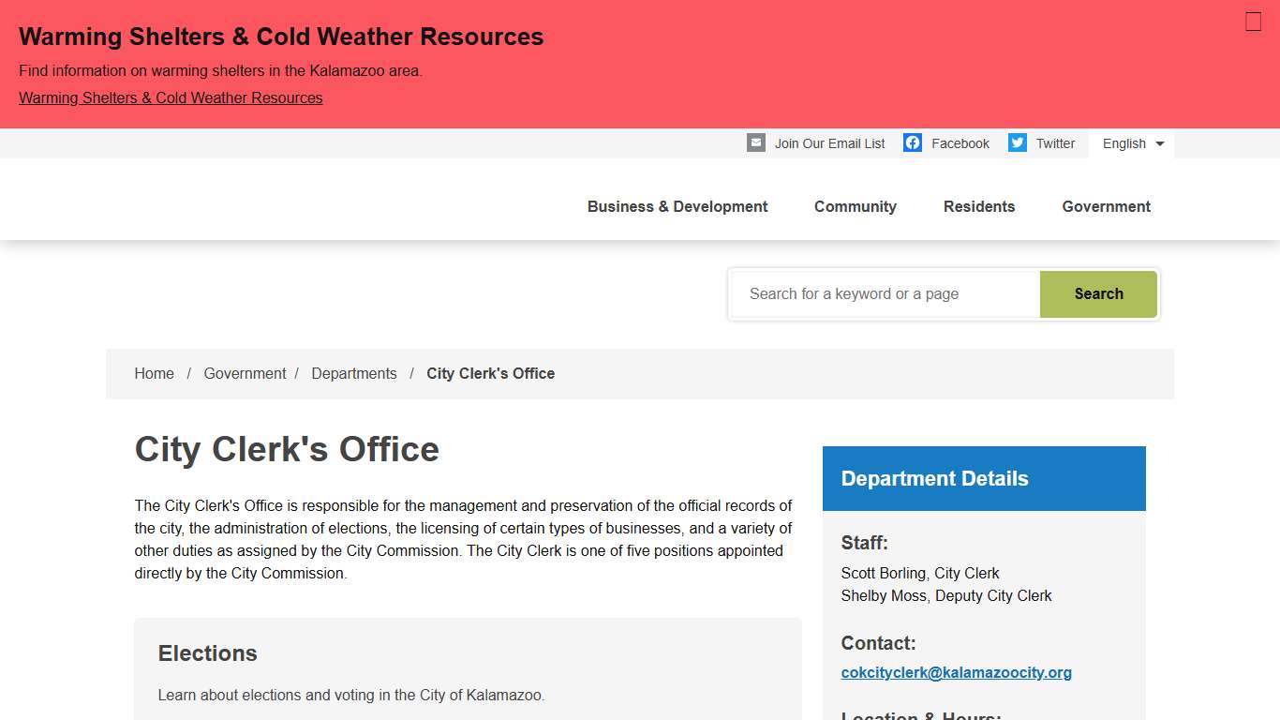
Task: Open the Community navigation menu
Action: pyautogui.click(x=855, y=206)
